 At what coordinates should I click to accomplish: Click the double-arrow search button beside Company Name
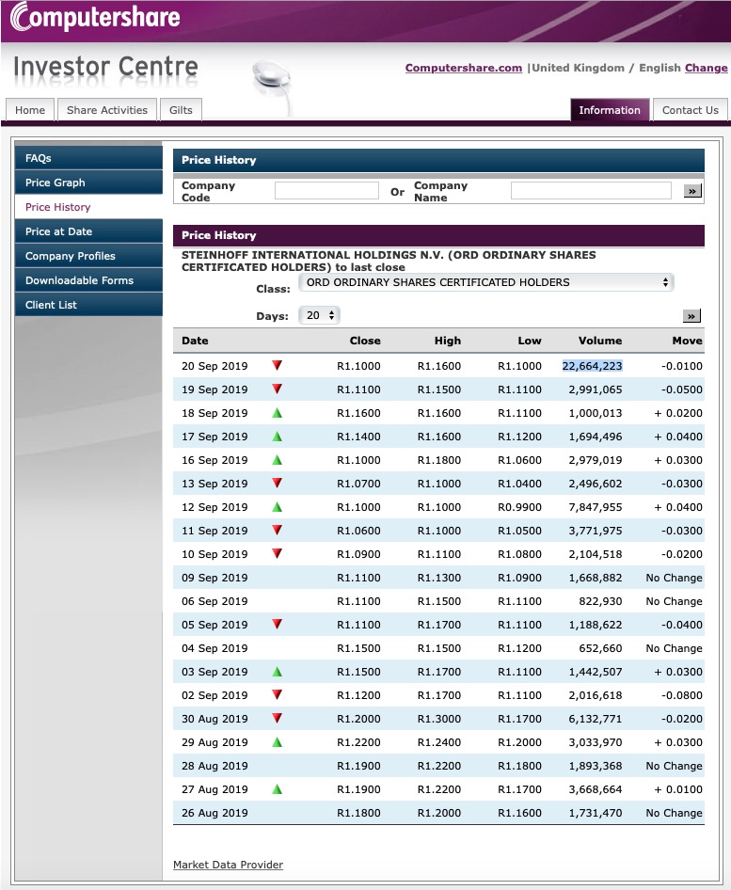[x=691, y=189]
